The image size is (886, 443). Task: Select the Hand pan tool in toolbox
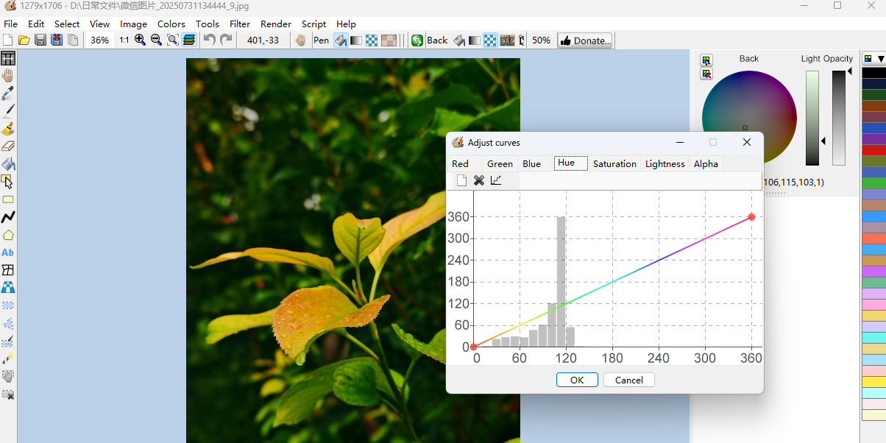(x=8, y=76)
